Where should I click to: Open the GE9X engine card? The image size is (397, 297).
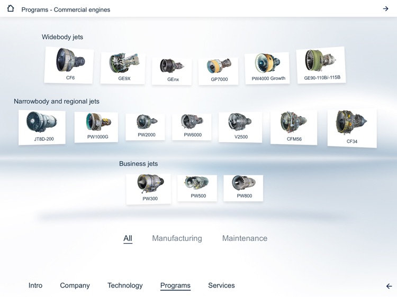123,68
